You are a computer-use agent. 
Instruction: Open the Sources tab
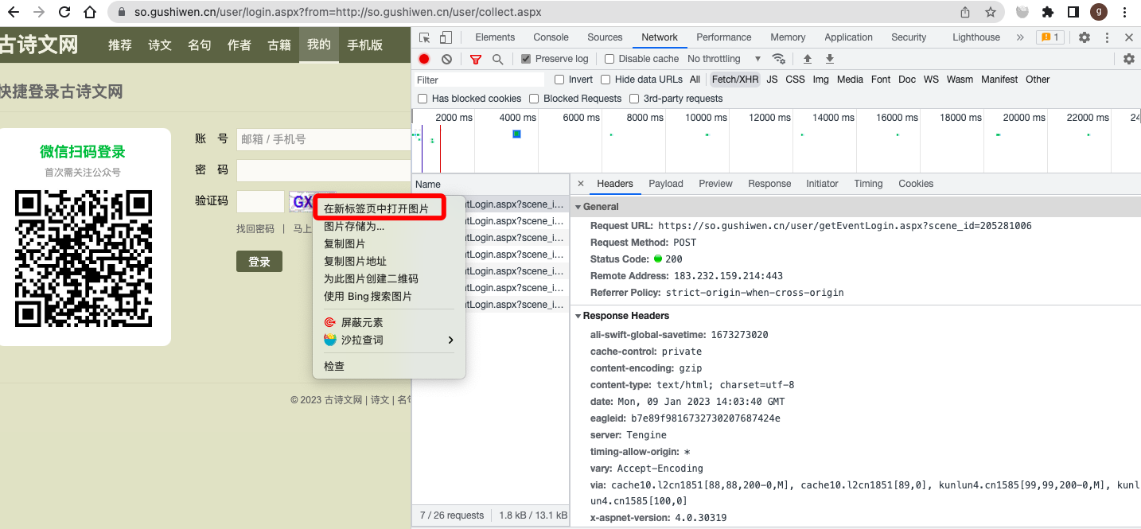coord(605,37)
